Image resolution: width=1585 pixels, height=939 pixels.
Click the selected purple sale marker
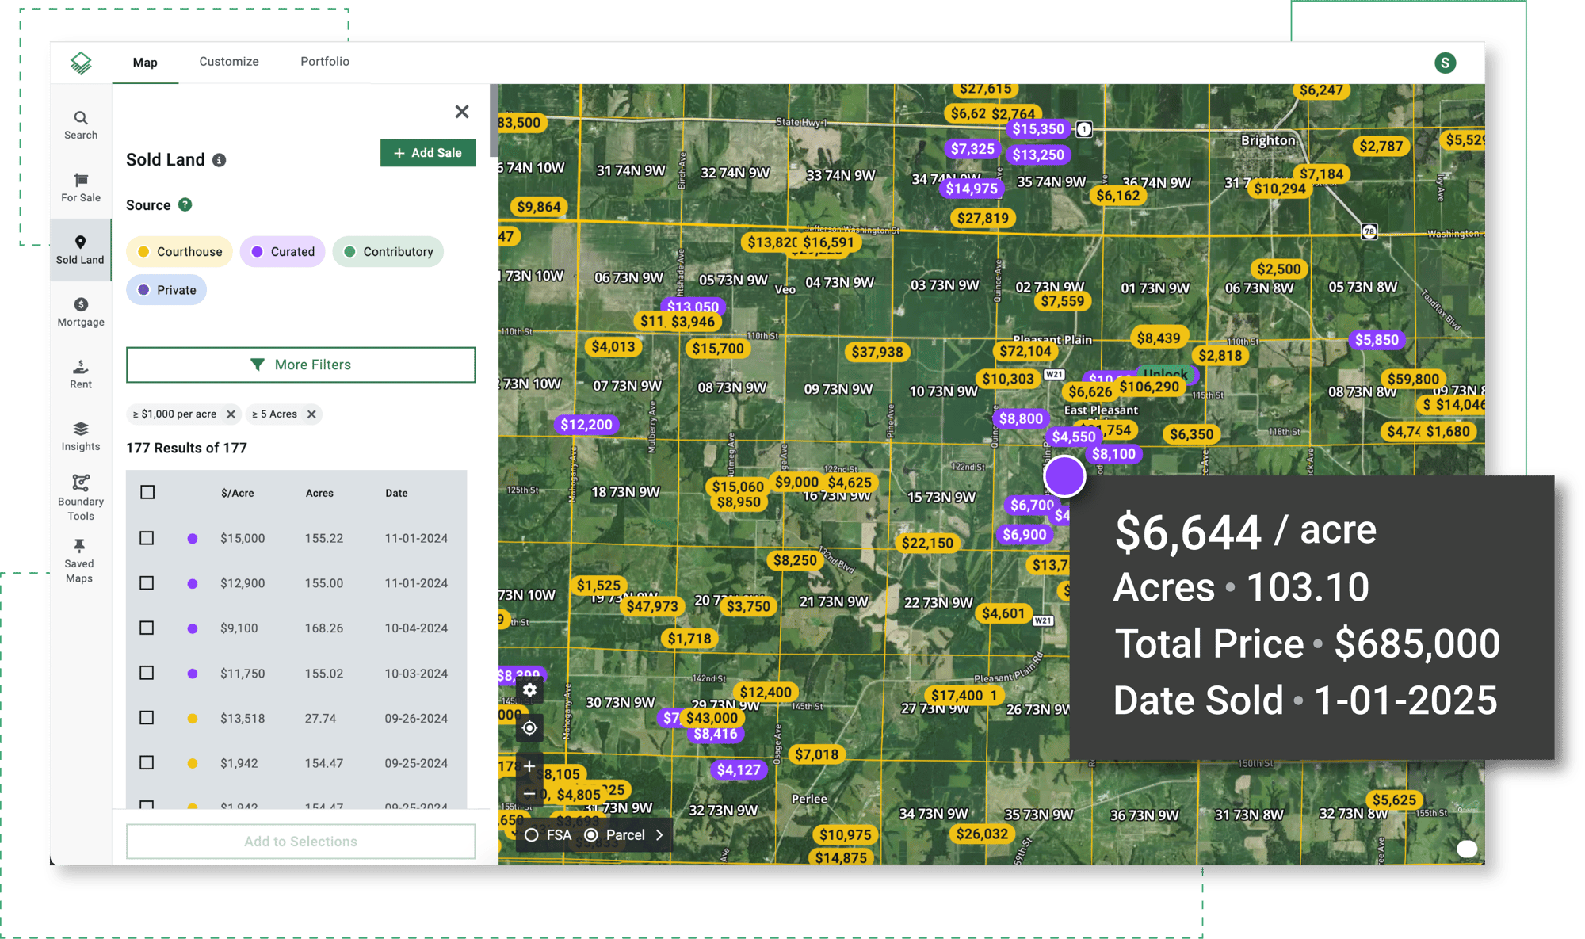pyautogui.click(x=1064, y=476)
